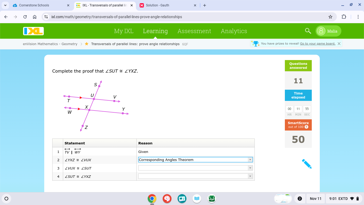This screenshot has width=364, height=205.
Task: Click the SmartScore help question mark
Action: point(306,127)
